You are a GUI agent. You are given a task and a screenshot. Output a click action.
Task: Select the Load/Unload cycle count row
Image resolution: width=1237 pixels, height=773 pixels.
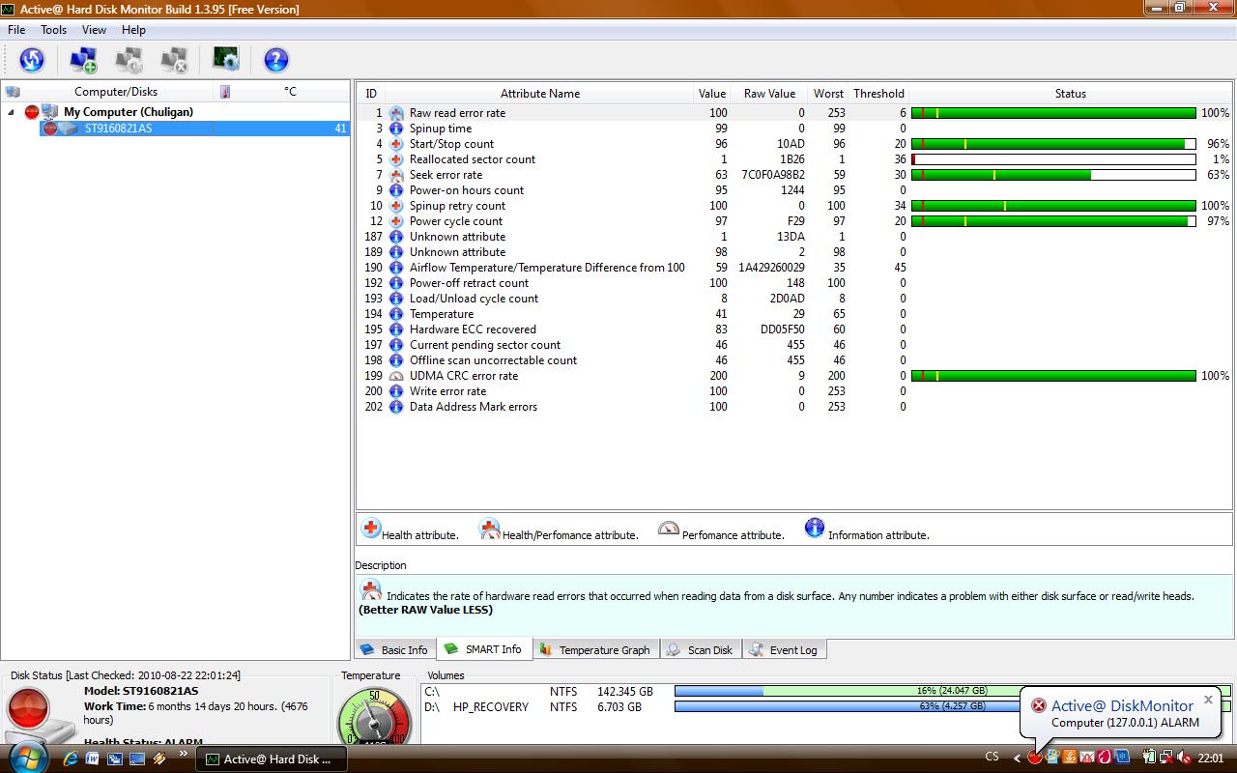pos(794,299)
